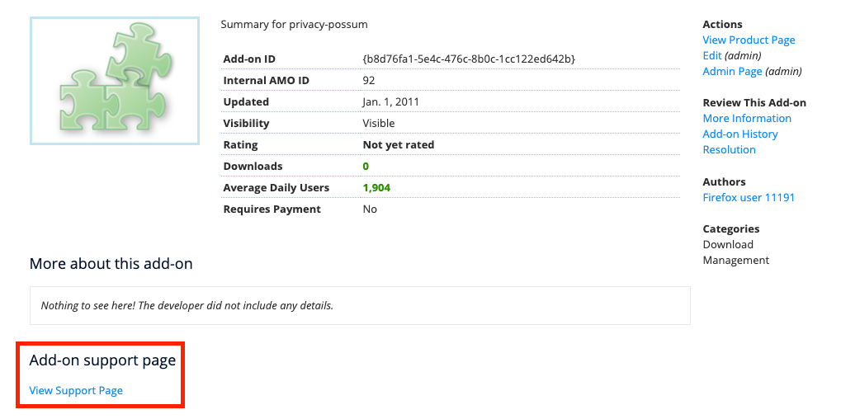
Task: Click the Summary for privacy-possum caption
Action: 294,25
